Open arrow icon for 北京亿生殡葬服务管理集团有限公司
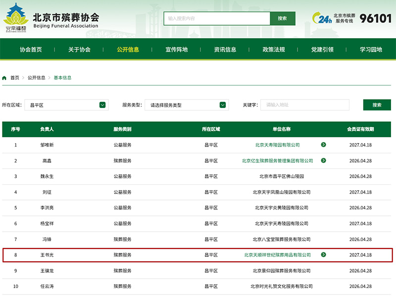This screenshot has height=297, width=396. coord(323,160)
